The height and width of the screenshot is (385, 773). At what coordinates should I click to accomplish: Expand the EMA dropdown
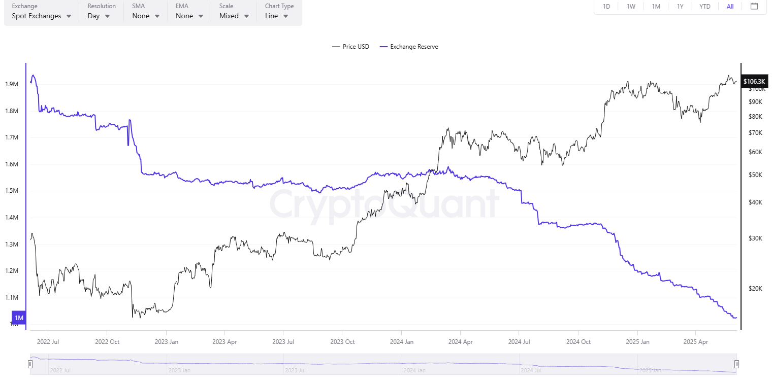pos(189,16)
